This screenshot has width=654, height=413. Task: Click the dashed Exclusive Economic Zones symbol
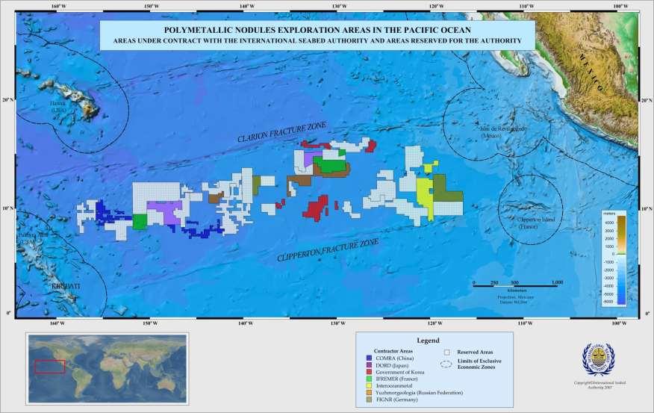446,364
